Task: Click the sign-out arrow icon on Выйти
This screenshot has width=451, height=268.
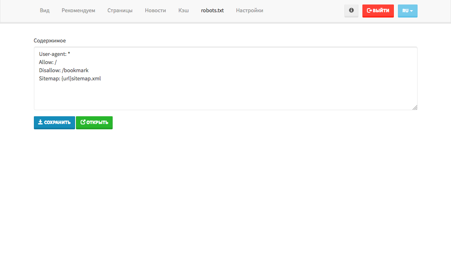Action: 369,11
